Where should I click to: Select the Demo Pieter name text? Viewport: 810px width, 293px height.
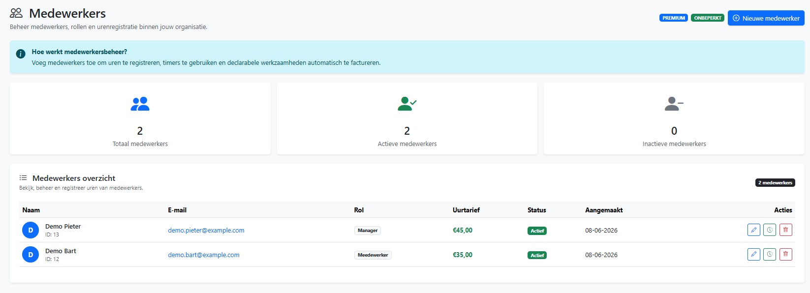(63, 227)
